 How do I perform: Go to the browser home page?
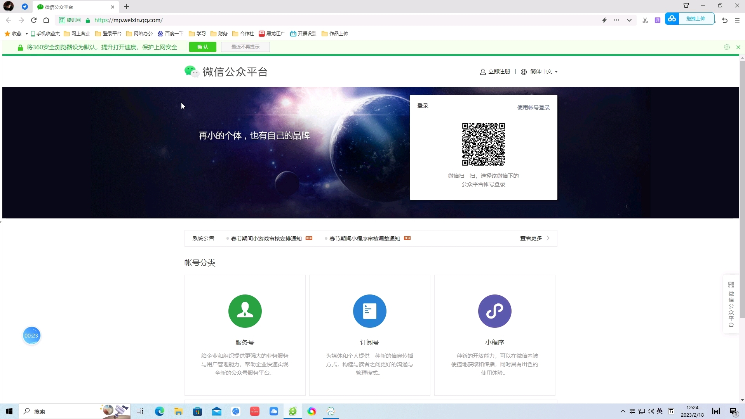[46, 20]
